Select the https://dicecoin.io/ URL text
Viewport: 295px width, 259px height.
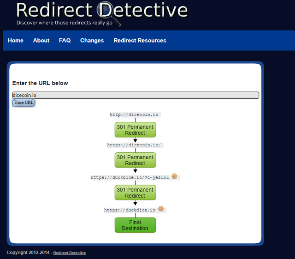click(134, 145)
